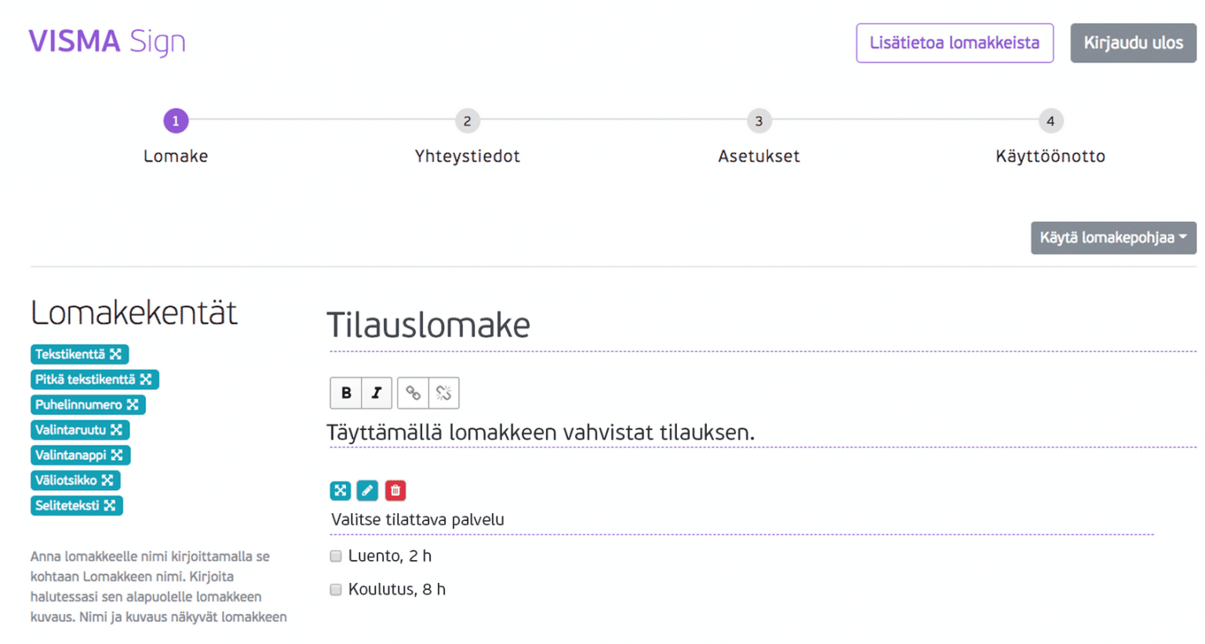Image resolution: width=1205 pixels, height=644 pixels.
Task: Click the insert link icon
Action: (x=413, y=393)
